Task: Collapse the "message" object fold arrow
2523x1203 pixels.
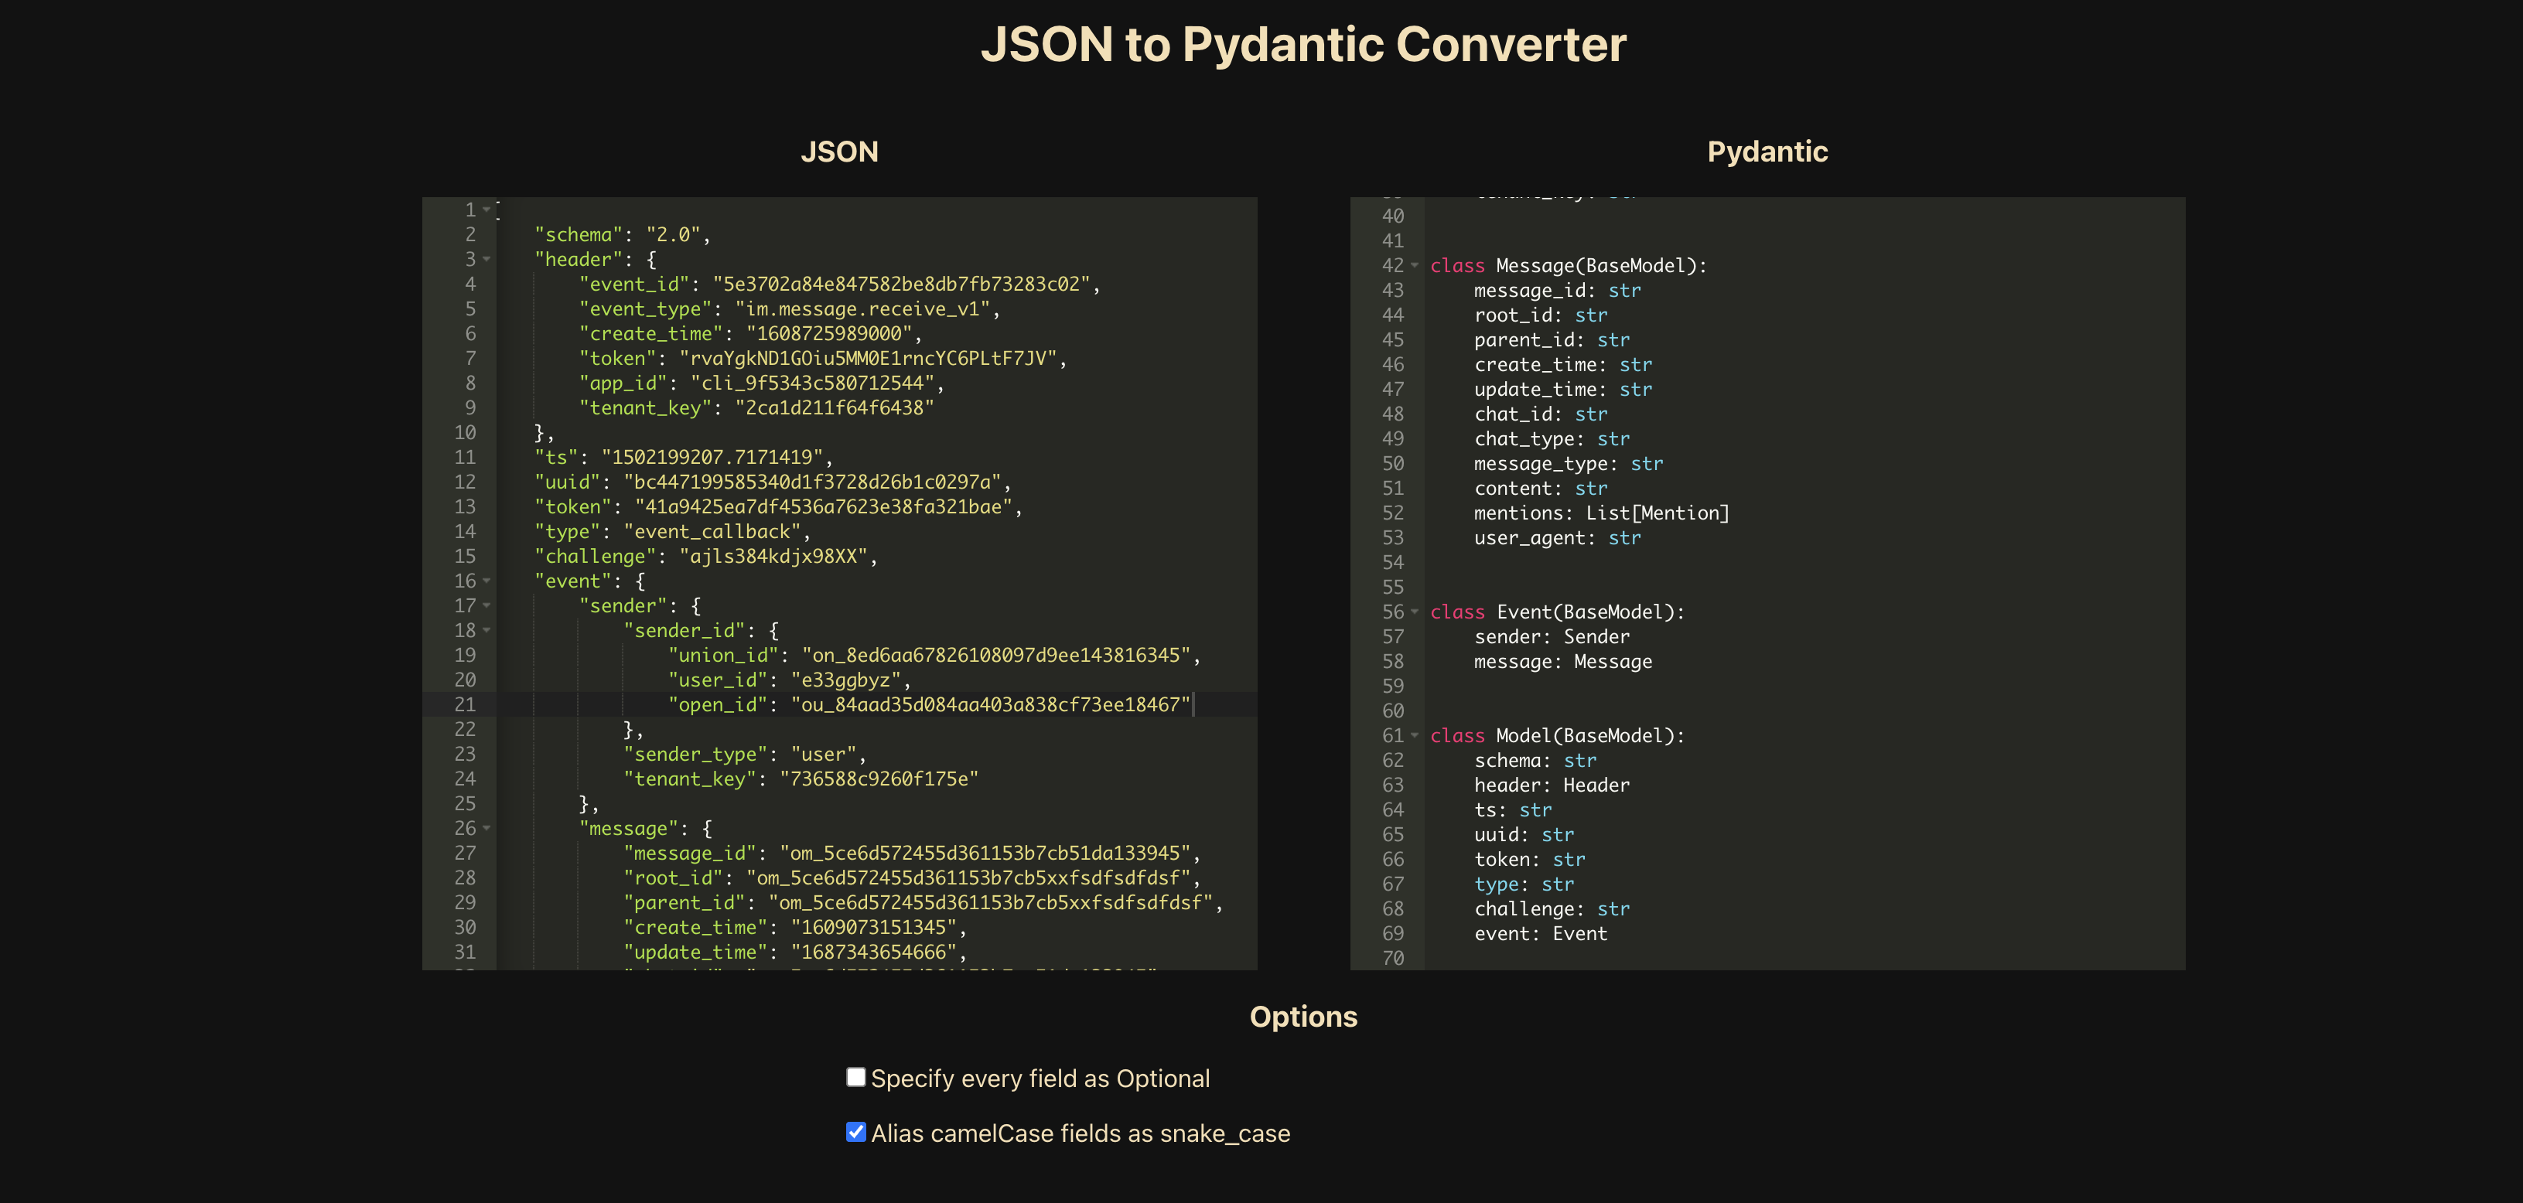Action: click(x=487, y=828)
